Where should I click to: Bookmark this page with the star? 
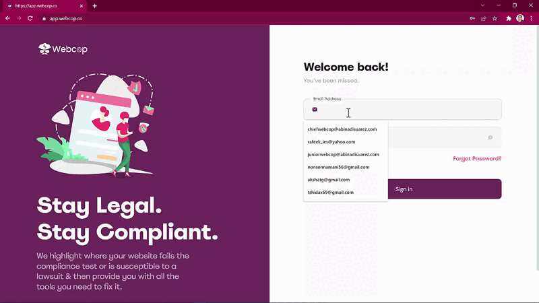[495, 19]
